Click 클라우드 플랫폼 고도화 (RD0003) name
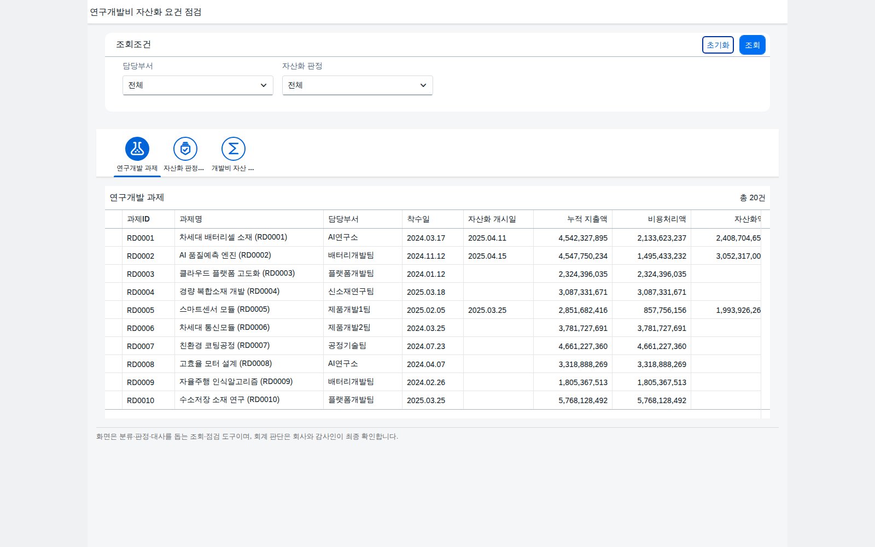Viewport: 875px width, 547px height. tap(237, 273)
